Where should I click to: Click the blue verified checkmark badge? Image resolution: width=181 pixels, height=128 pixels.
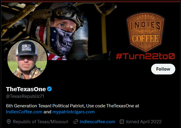coord(49,89)
